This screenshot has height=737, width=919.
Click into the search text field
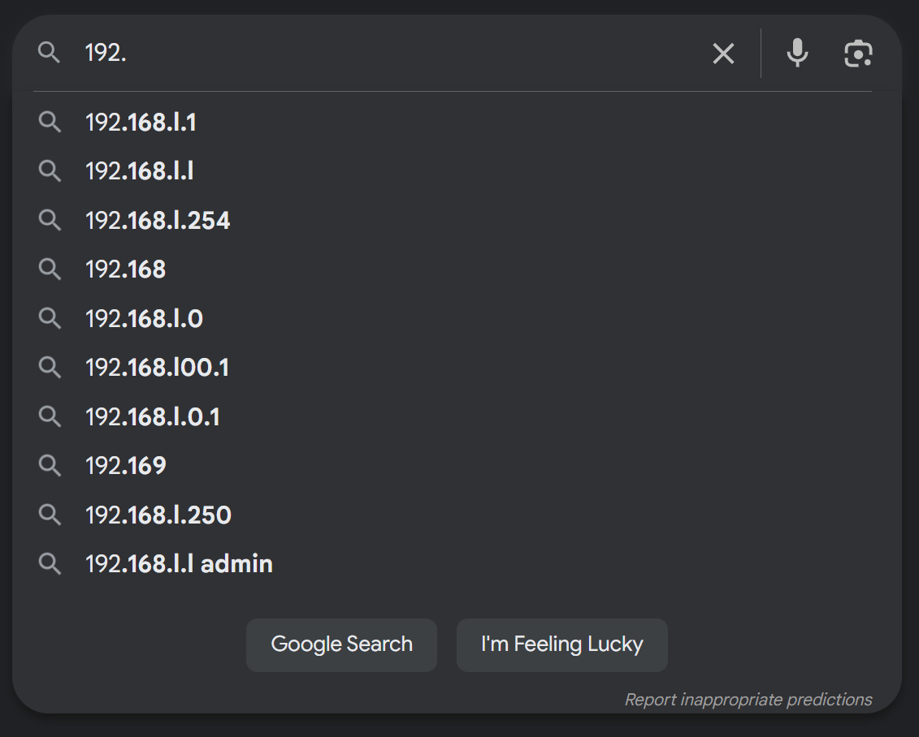tap(390, 54)
